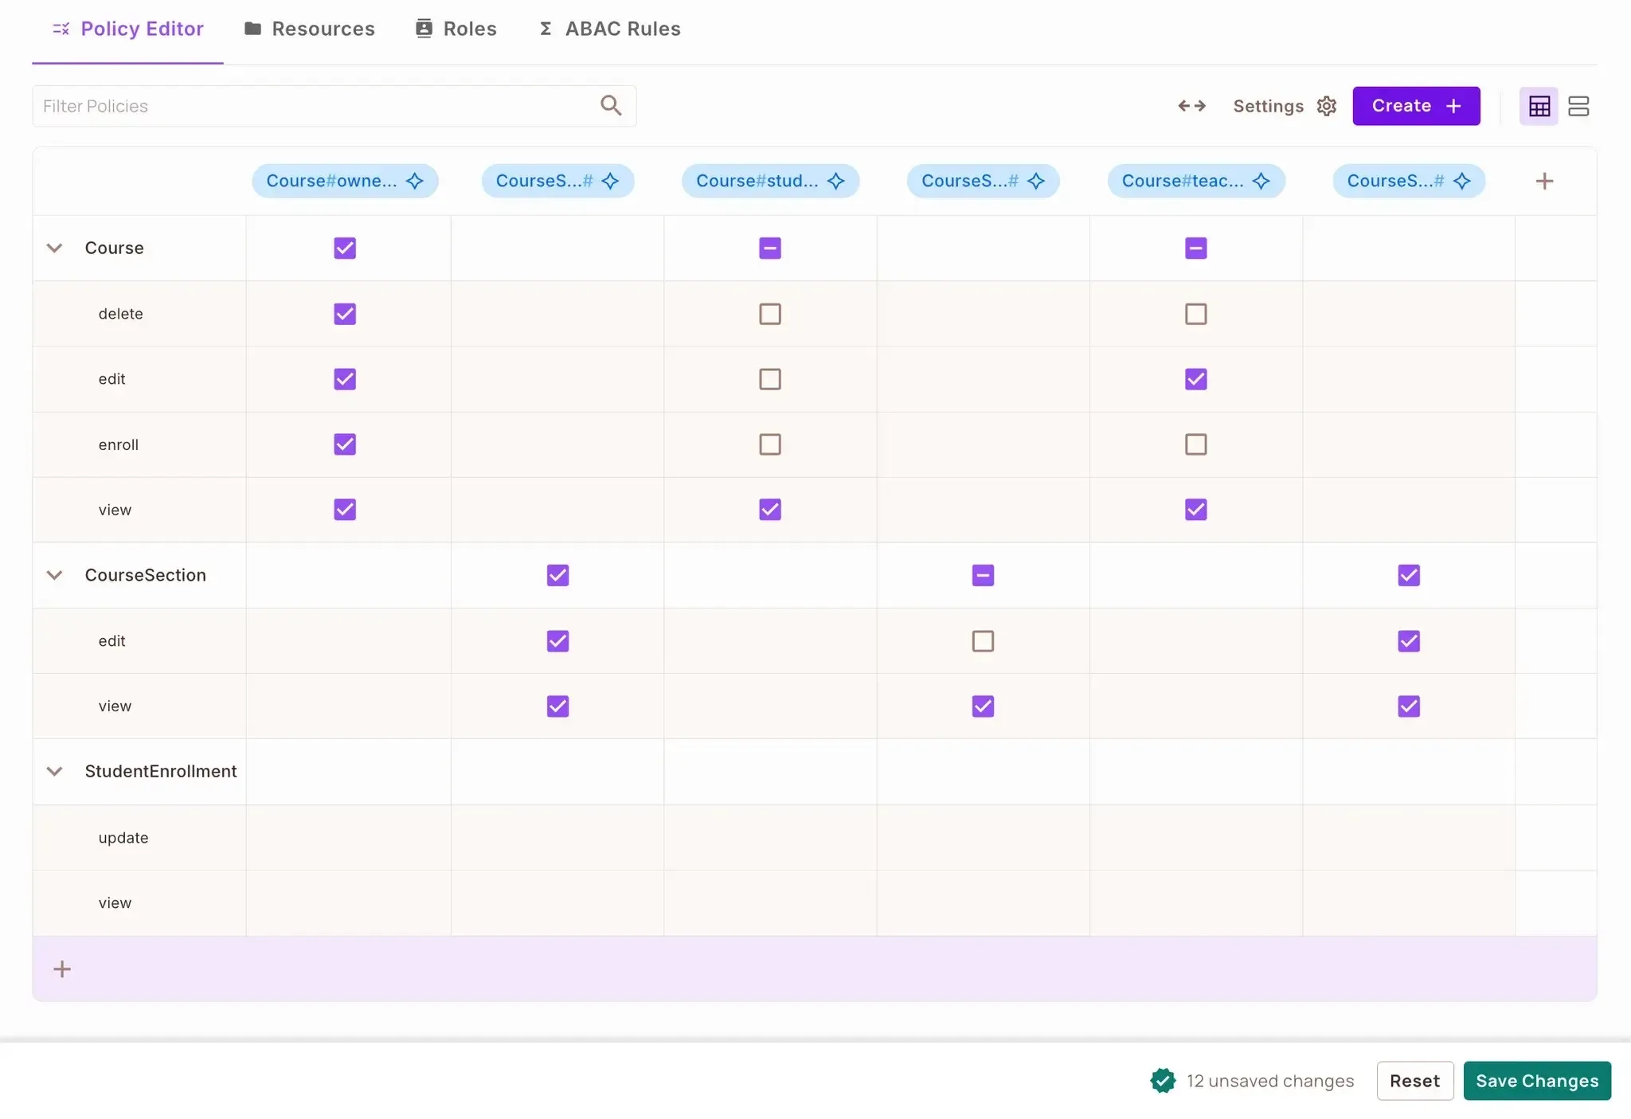This screenshot has height=1119, width=1631.
Task: Uncheck Course delete for Course#owner role
Action: point(345,314)
